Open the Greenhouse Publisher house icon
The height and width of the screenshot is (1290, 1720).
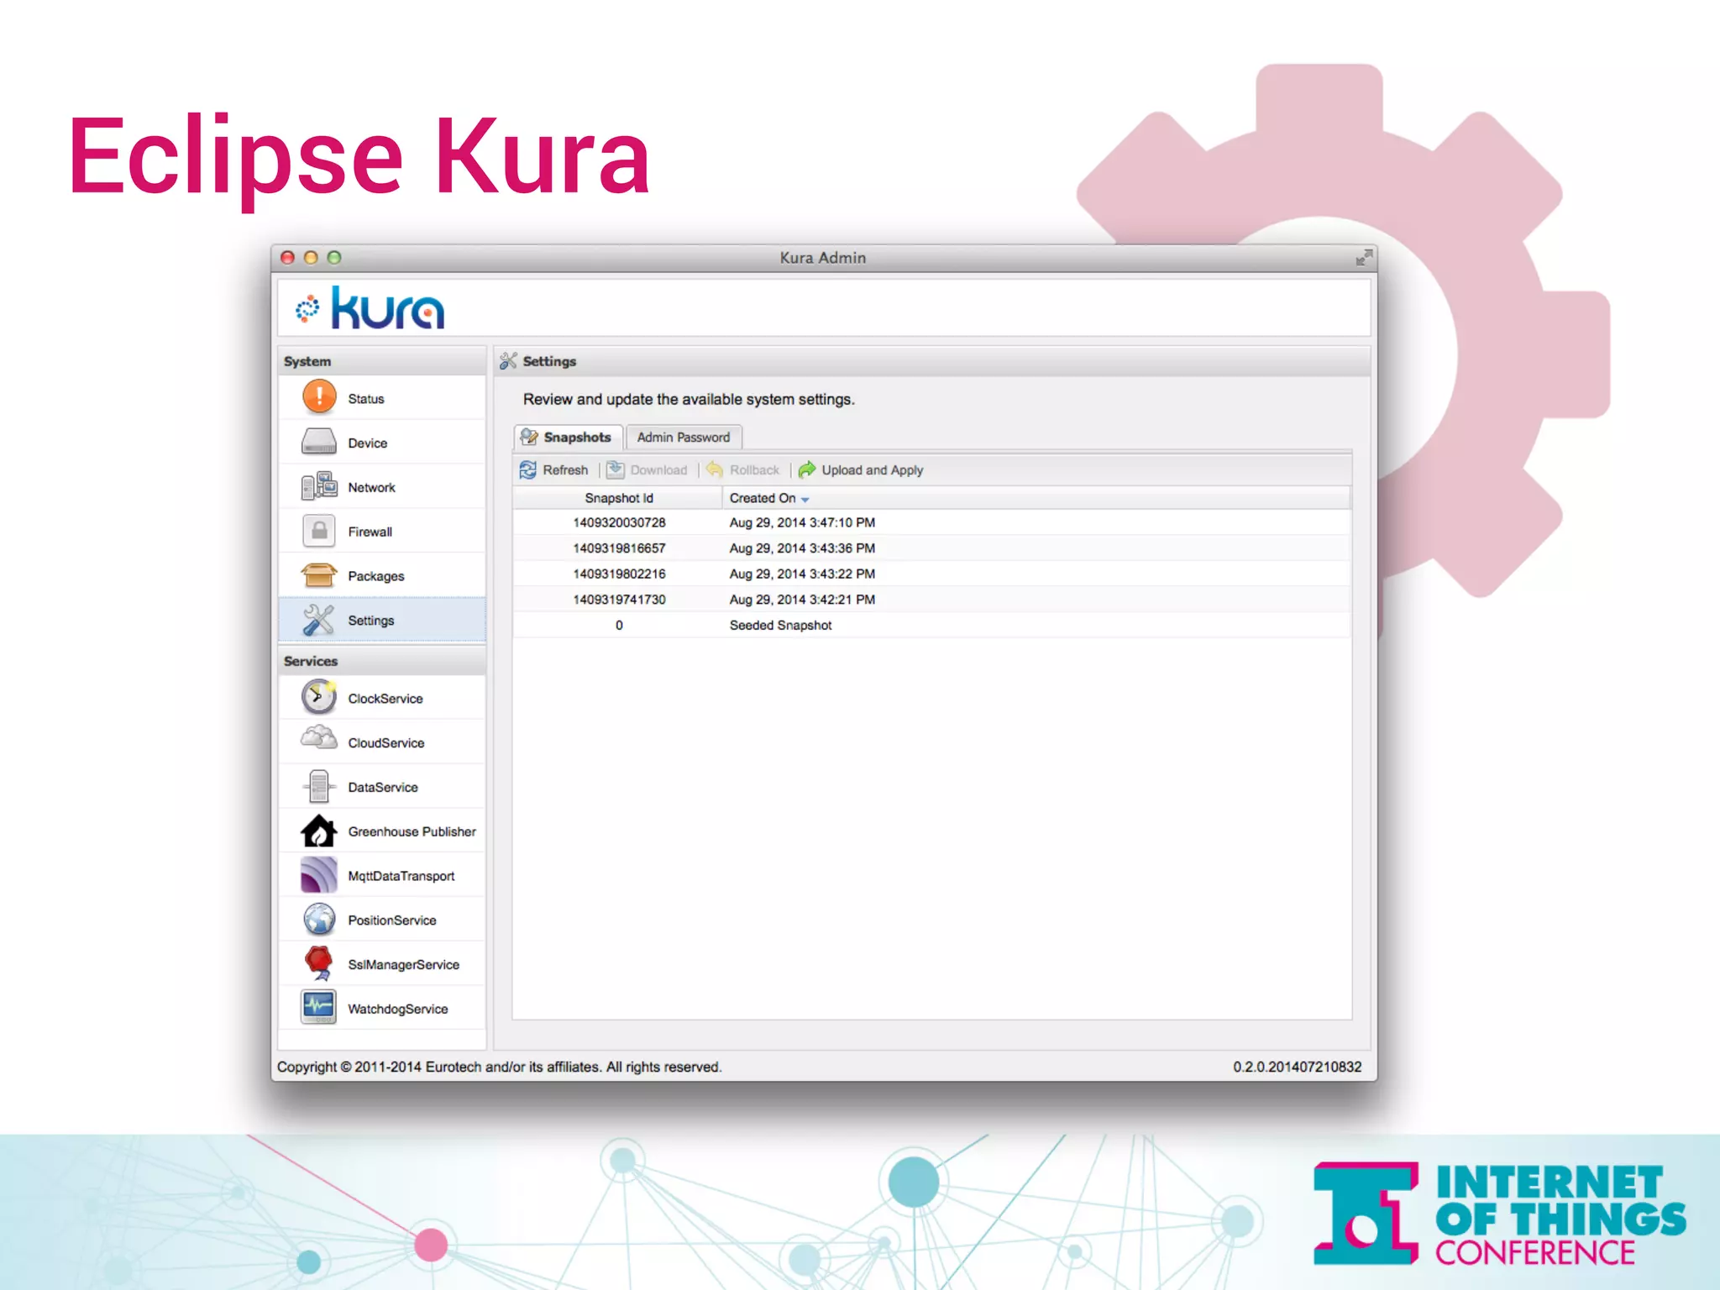319,831
